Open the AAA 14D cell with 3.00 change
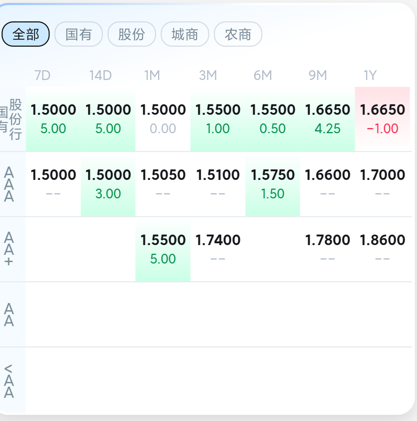Screen dimensions: 417x421 (108, 184)
